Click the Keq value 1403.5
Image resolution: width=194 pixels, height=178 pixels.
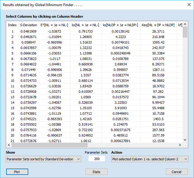pos(158,119)
